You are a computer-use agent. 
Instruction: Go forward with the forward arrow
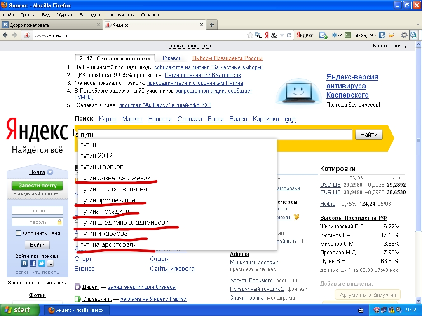point(14,35)
